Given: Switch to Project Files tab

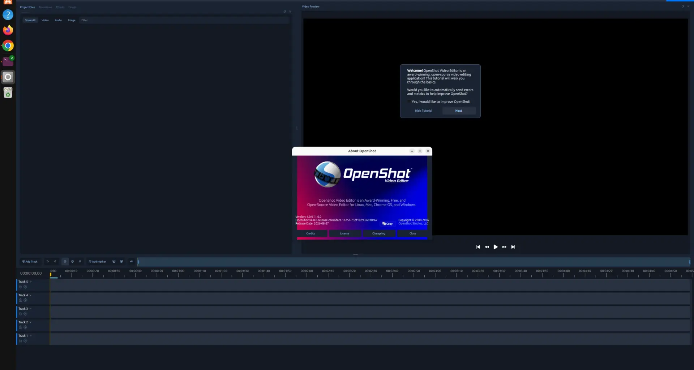Looking at the screenshot, I should (x=27, y=7).
